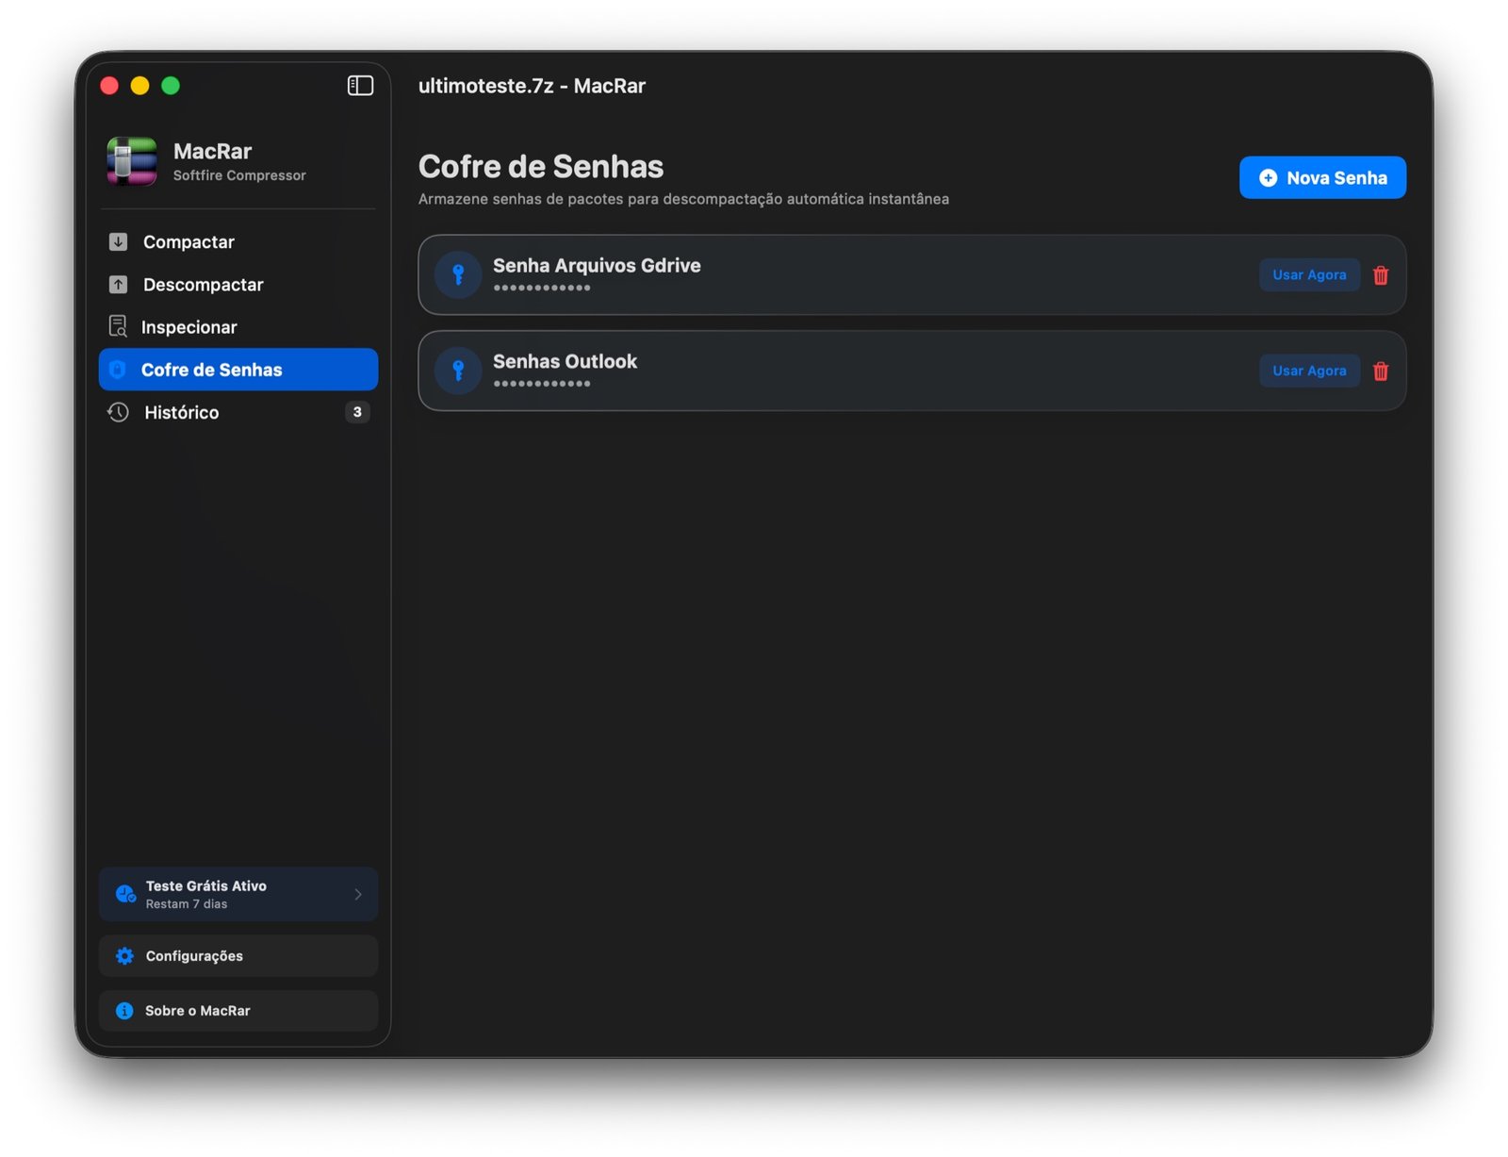Click the Histórico badge showing 3
This screenshot has height=1157, width=1508.
(357, 412)
